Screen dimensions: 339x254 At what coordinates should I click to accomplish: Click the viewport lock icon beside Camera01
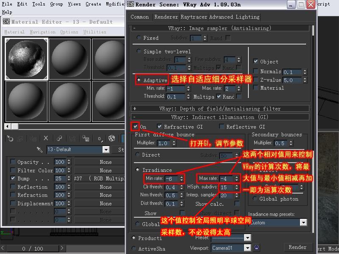[256, 248]
